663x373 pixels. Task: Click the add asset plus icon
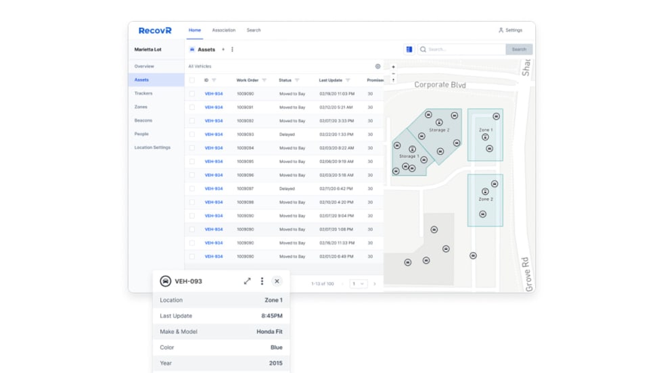(x=223, y=49)
